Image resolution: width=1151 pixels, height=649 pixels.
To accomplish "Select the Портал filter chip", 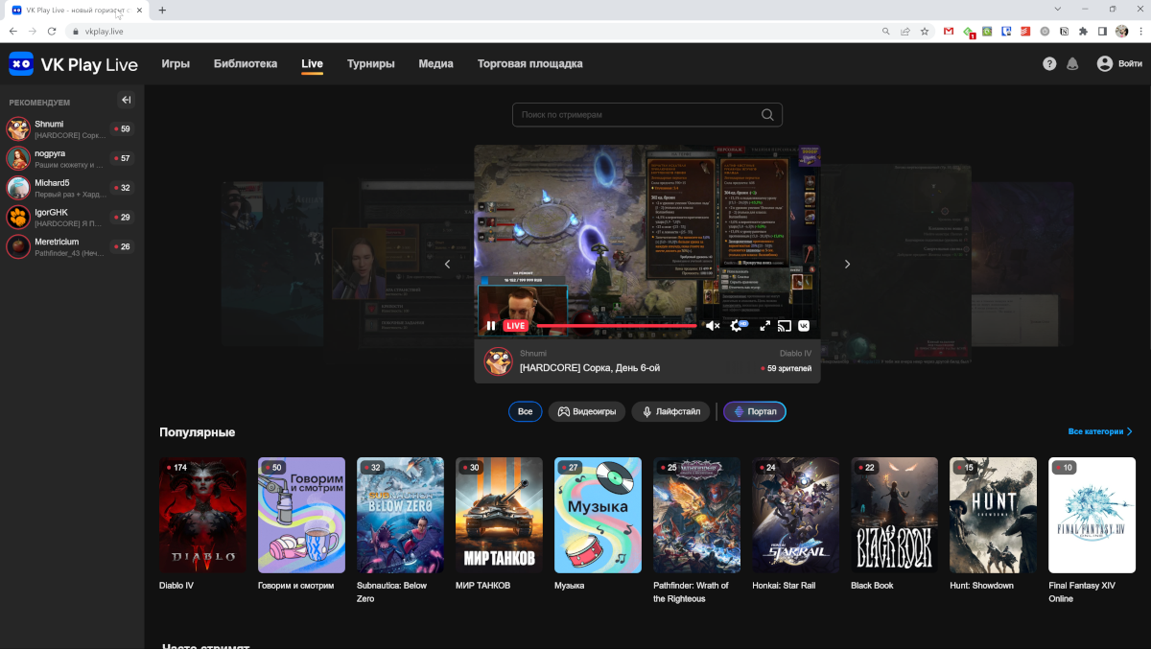I will (755, 411).
